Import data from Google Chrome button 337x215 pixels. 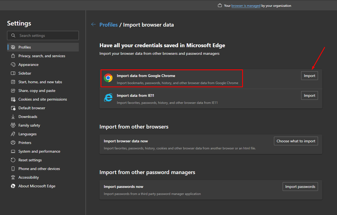point(309,76)
